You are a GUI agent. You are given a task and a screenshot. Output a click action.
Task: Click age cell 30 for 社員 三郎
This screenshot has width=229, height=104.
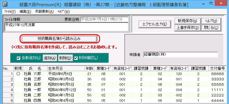[89, 79]
